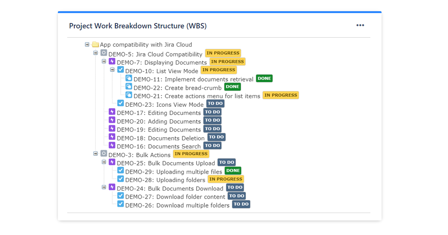Select DEMO-17: Editing Documents row
Image resolution: width=448 pixels, height=235 pixels.
159,113
